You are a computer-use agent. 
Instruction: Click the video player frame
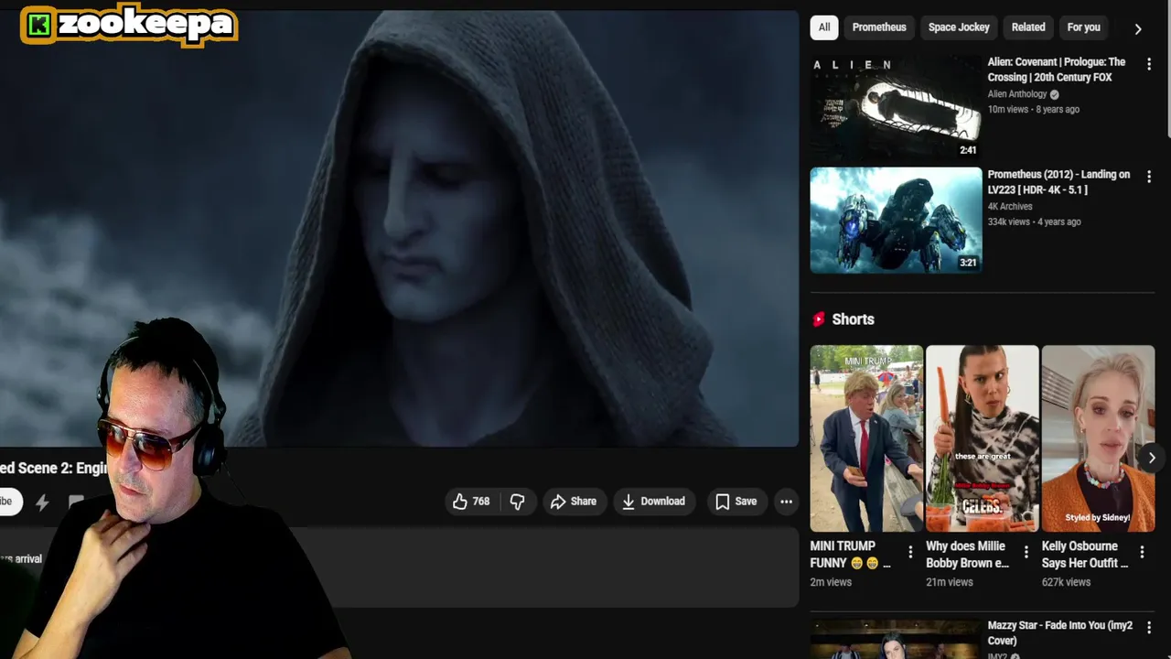[399, 229]
